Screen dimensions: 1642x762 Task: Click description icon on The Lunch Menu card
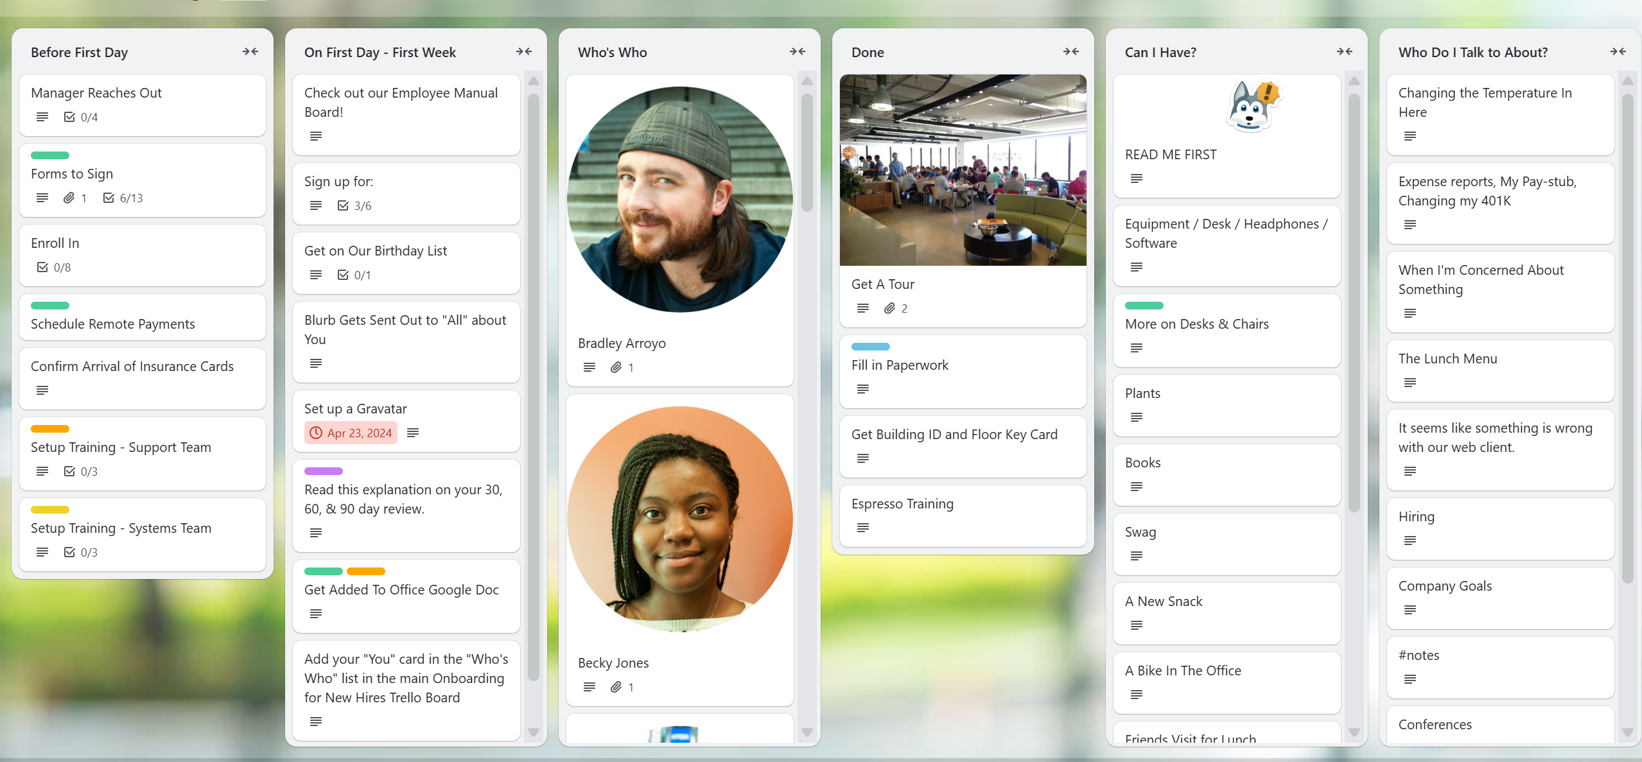[1410, 383]
